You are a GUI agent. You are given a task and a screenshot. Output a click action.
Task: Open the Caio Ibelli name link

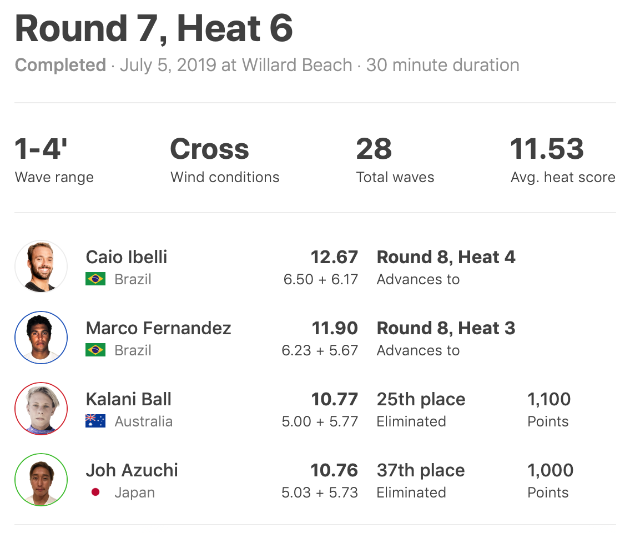(127, 257)
